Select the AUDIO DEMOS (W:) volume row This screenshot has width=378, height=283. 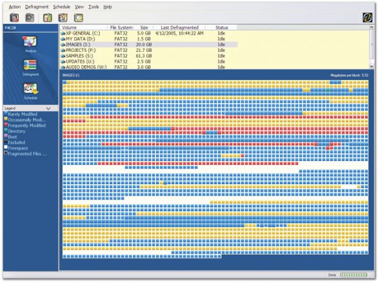pos(149,67)
